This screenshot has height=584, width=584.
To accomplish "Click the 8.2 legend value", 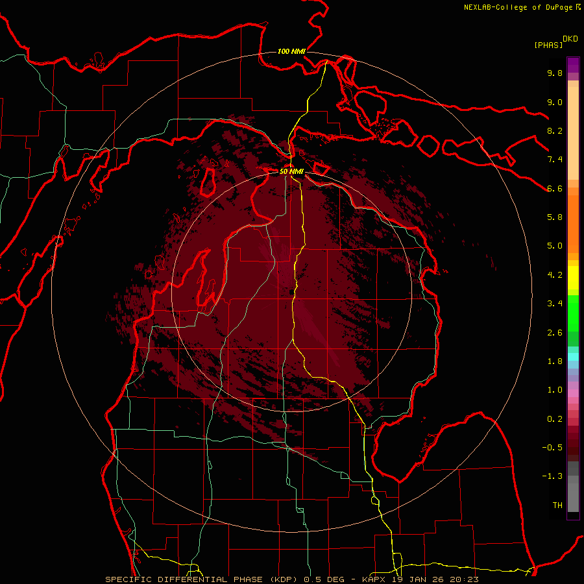I will [x=555, y=130].
